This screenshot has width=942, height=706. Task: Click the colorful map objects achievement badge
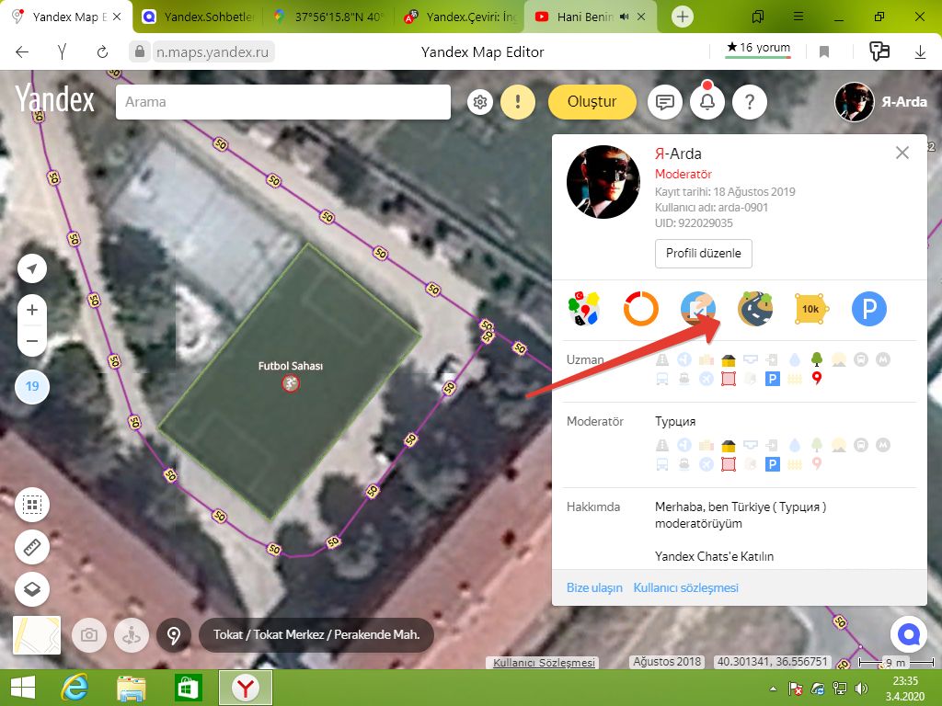coord(584,309)
